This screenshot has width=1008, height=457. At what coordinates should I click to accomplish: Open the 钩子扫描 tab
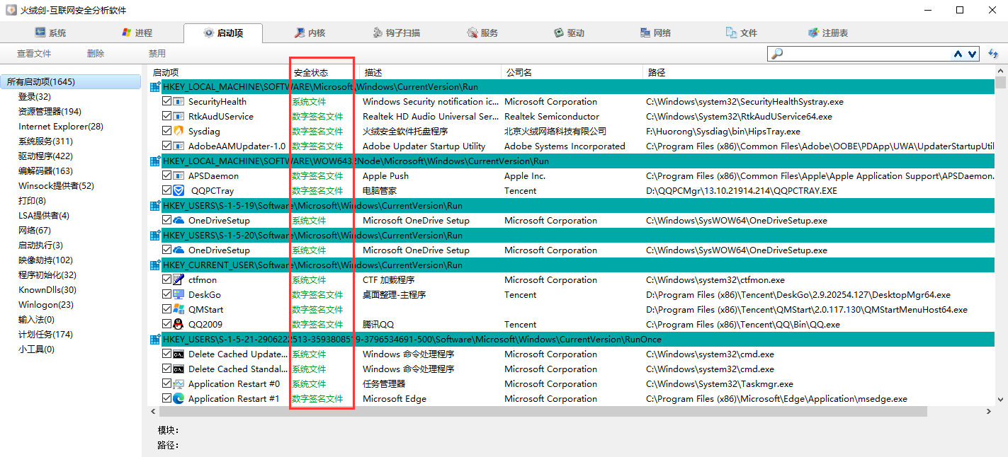[396, 33]
